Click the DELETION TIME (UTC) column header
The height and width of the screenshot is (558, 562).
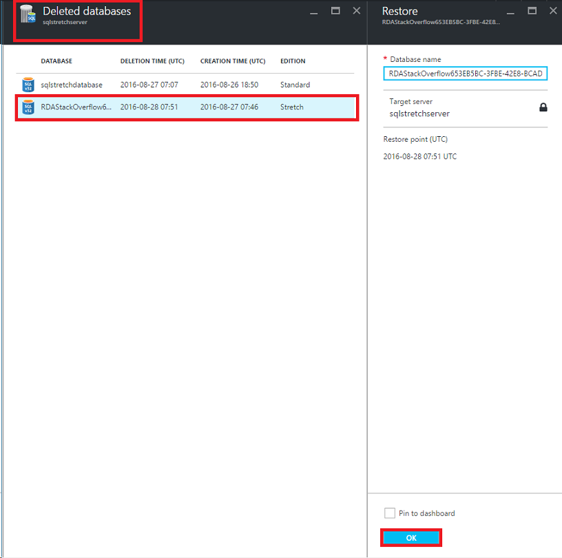coord(152,61)
